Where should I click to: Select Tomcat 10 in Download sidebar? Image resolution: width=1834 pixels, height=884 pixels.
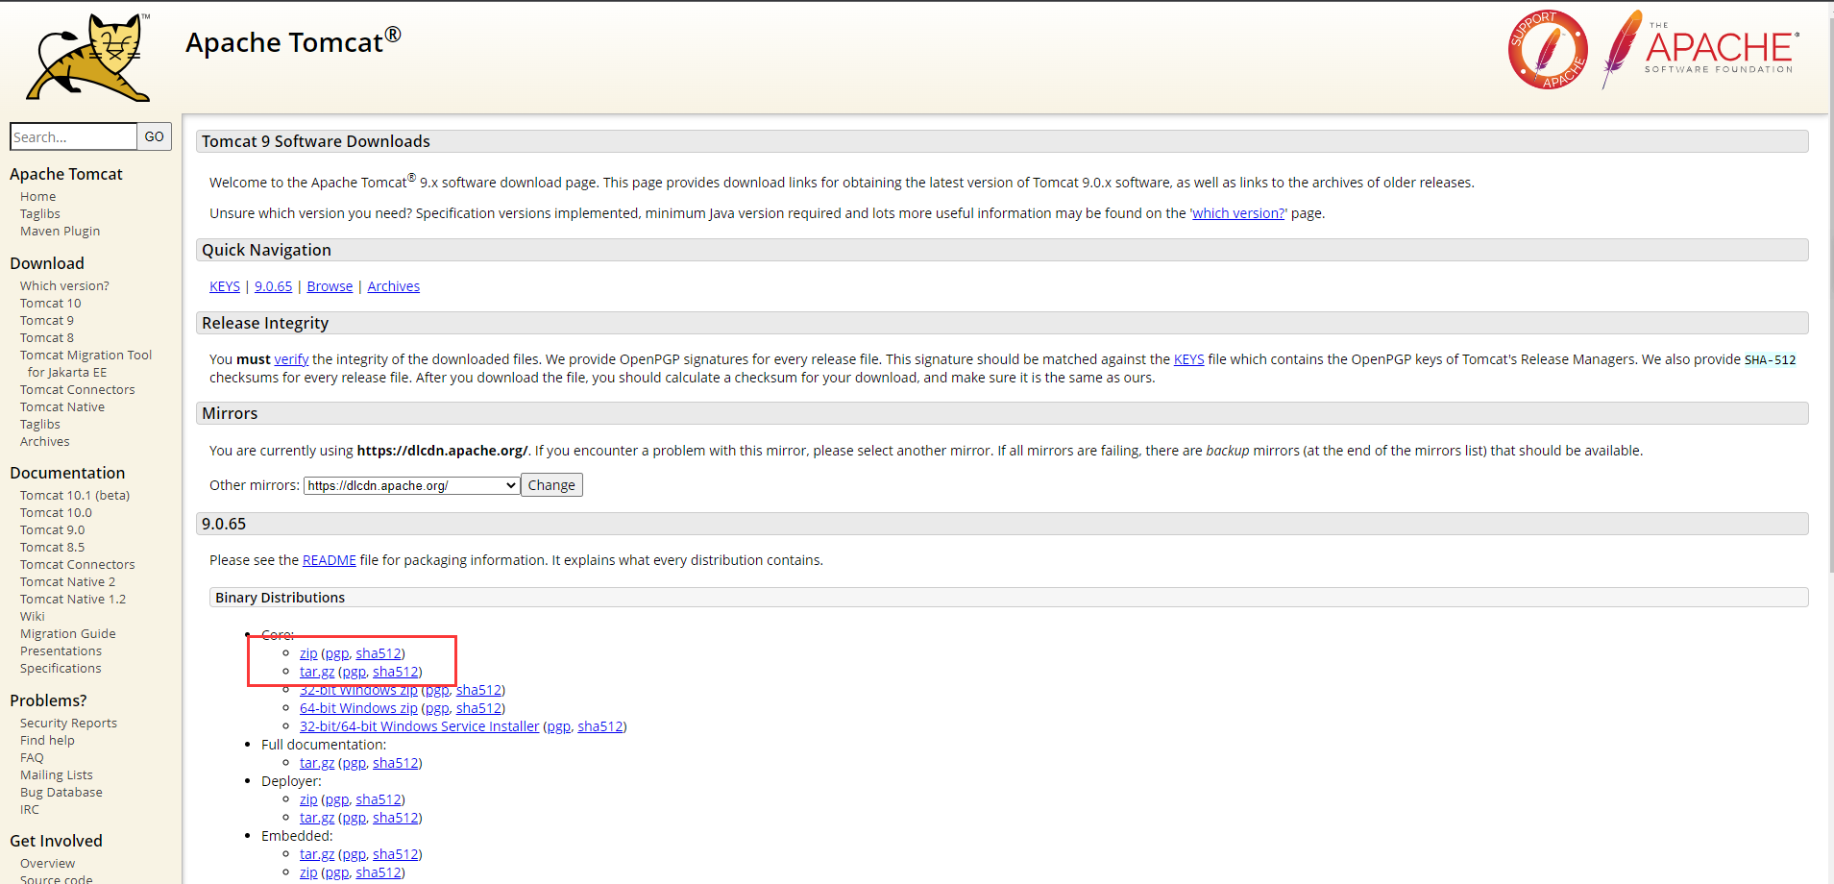51,304
